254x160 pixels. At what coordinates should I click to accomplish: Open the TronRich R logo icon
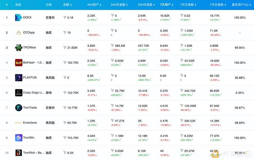tap(19, 153)
